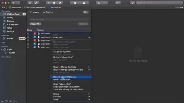Open Reflog in the sidebar
184x103 pixels.
[x=9, y=28]
